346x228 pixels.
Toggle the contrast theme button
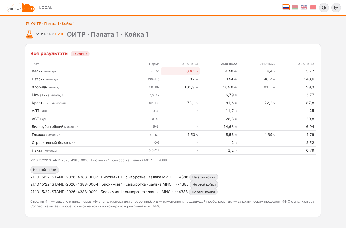324,8
